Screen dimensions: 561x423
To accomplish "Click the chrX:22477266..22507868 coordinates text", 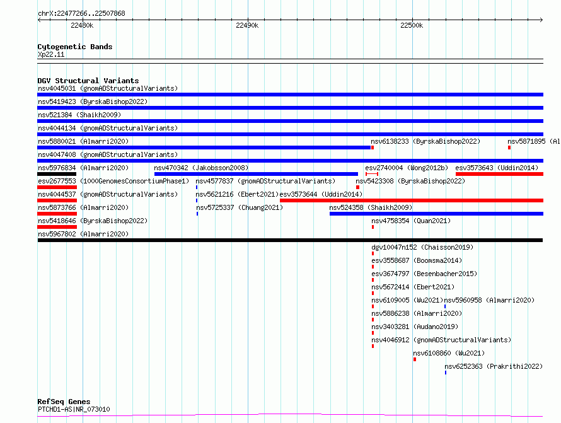I will click(x=81, y=14).
